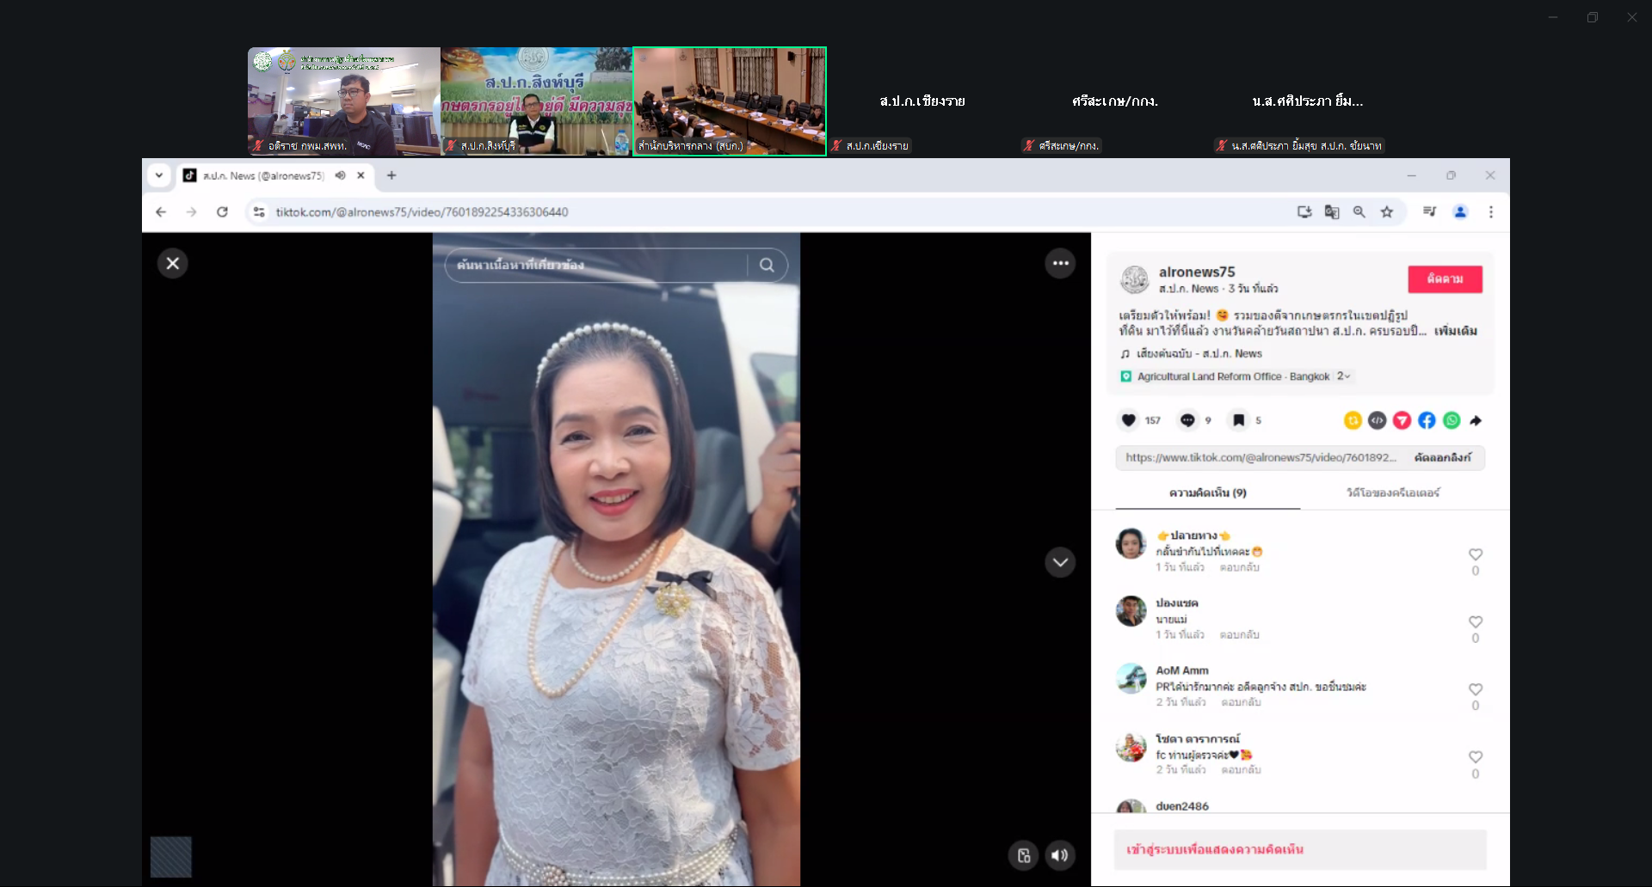Click the red ติดตาม follow button

pos(1445,279)
